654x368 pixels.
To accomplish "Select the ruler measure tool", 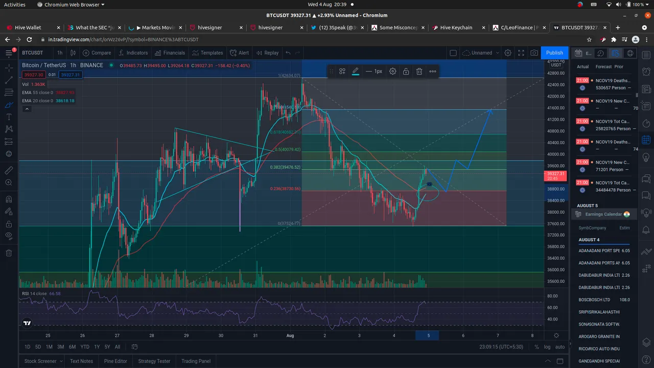I will (9, 170).
